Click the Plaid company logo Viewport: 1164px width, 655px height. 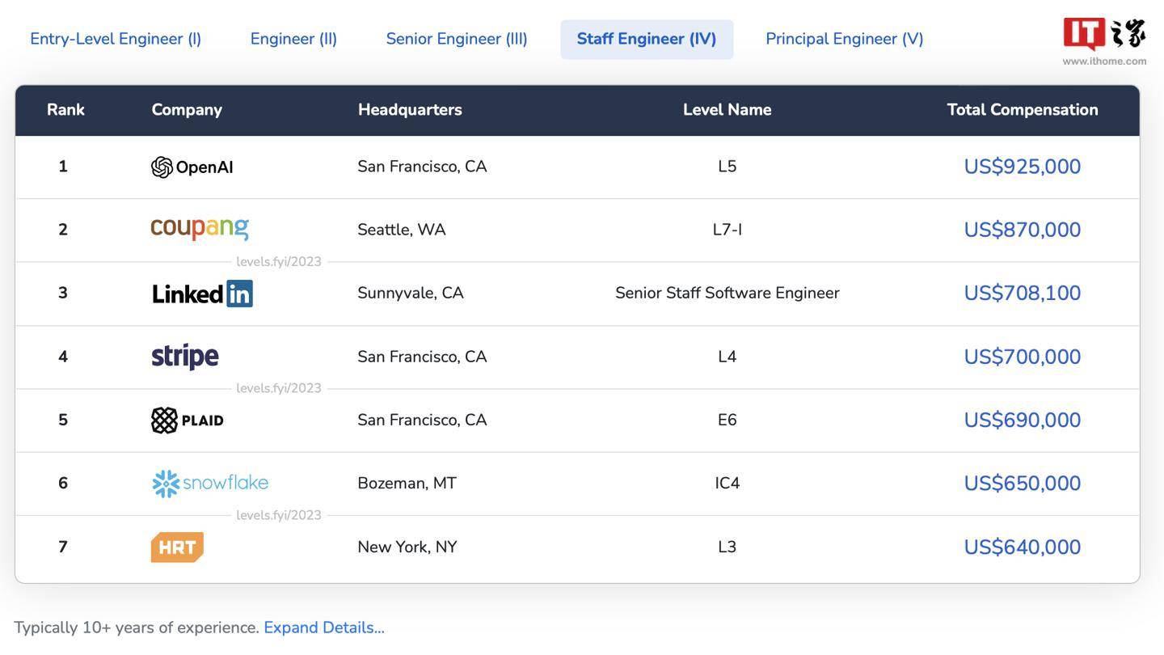point(188,420)
